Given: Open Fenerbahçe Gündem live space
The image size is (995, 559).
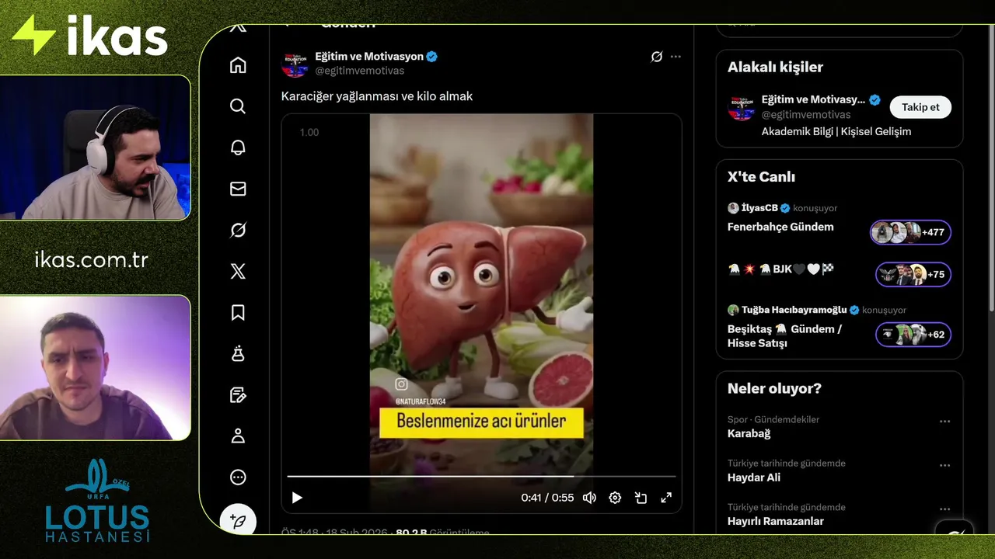Looking at the screenshot, I should 780,227.
